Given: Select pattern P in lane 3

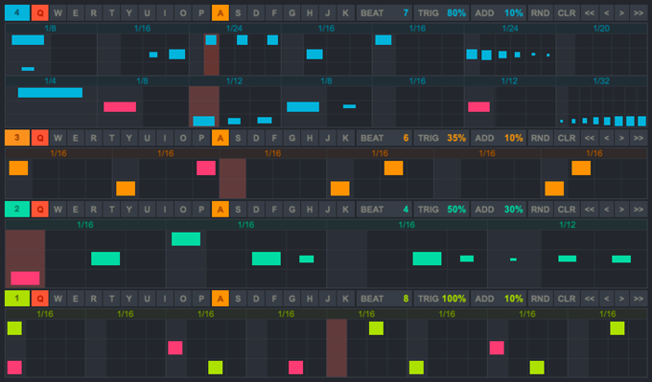Looking at the screenshot, I should point(201,138).
